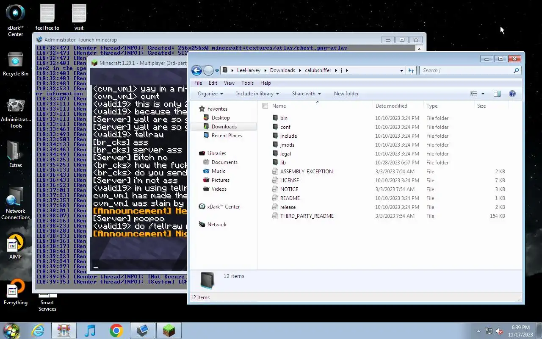Click the New folder button

(346, 94)
